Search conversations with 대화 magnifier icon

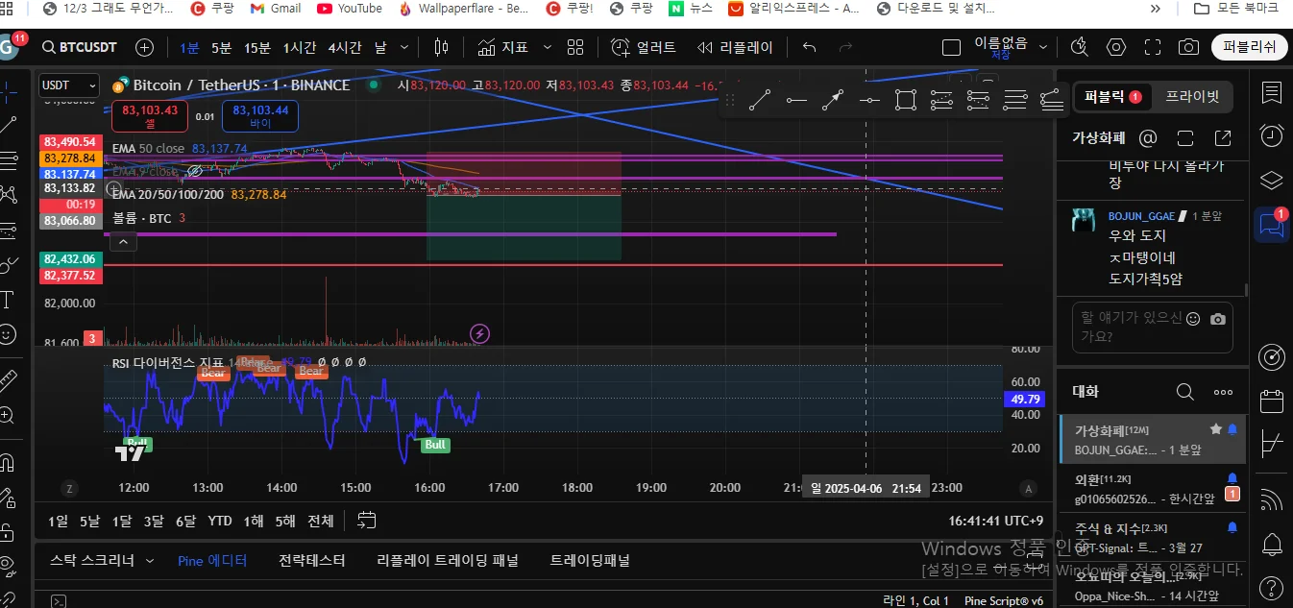pyautogui.click(x=1185, y=392)
